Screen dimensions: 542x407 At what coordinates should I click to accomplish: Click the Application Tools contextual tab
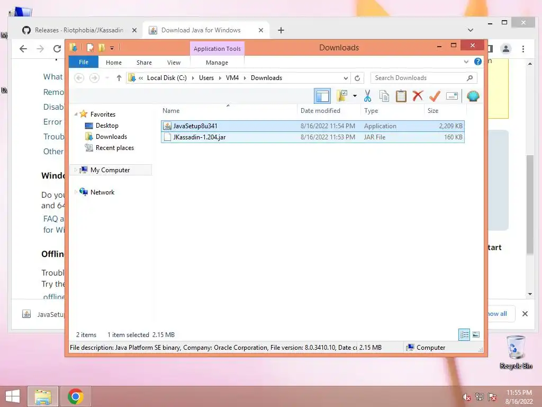(217, 49)
